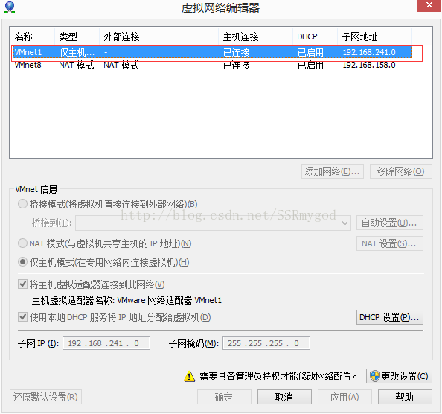Screen dimensions: 442x414
Task: Select 桥接模式 radio button
Action: pos(22,204)
